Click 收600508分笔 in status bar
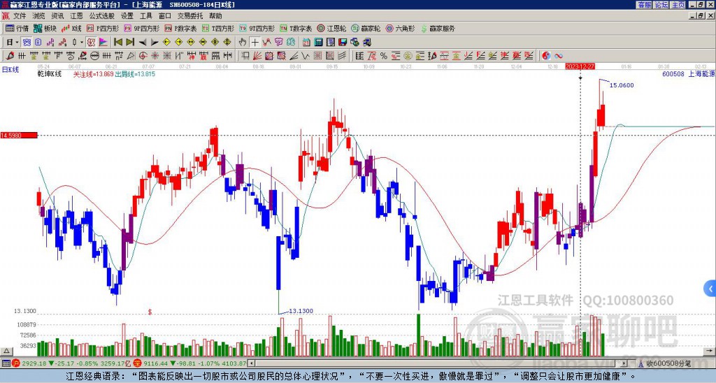 click(668, 363)
